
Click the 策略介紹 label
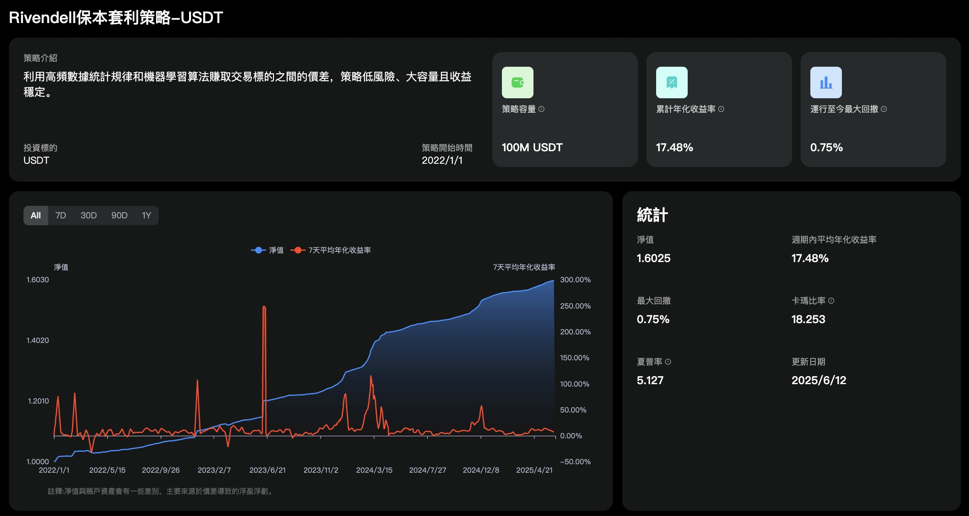point(40,58)
